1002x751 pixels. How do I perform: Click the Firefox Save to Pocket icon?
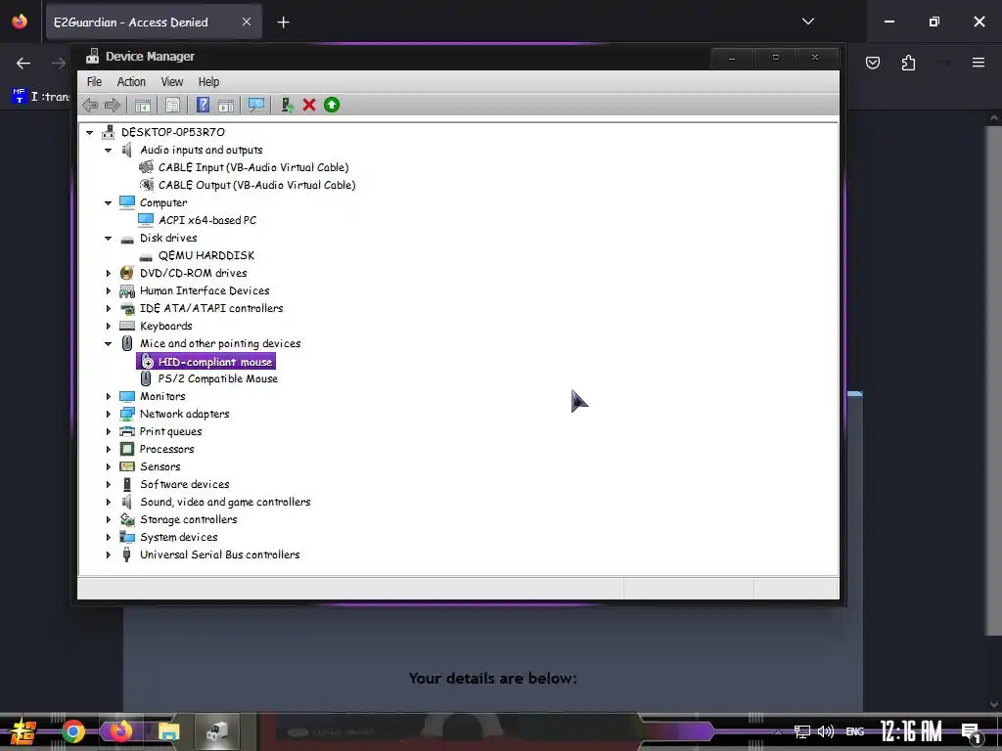pos(873,63)
